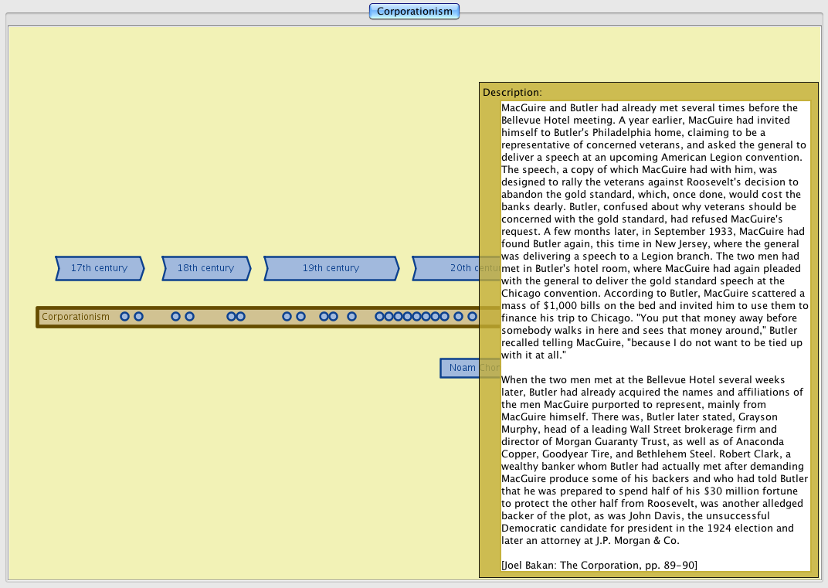Click second-to-last visible event marker on timeline
The width and height of the screenshot is (828, 588).
click(458, 317)
